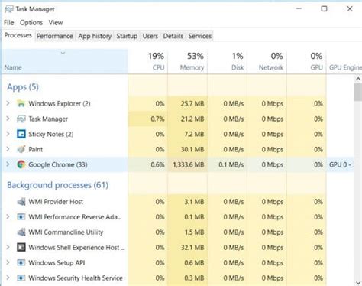Click the Task Manager process row icon
Screen dimensions: 362x286
click(21, 119)
